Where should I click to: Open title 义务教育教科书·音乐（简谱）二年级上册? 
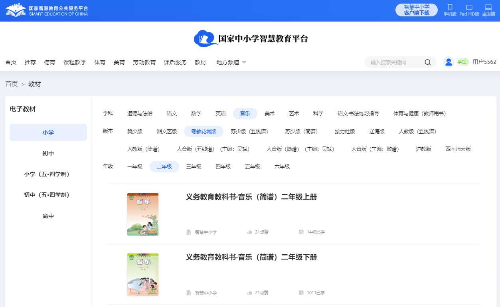pyautogui.click(x=251, y=197)
